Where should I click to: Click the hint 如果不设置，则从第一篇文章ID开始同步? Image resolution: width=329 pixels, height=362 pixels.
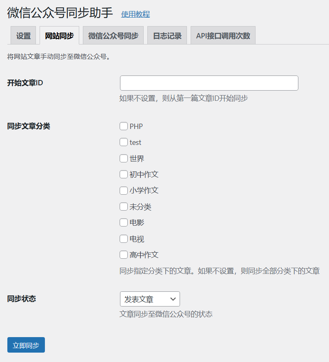[184, 98]
